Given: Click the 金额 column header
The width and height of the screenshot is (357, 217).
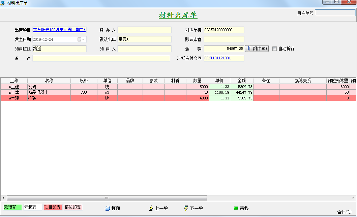Looking at the screenshot, I should click(241, 81).
